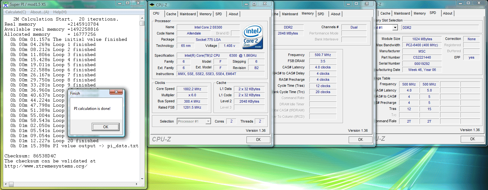The image size is (488, 190).
Task: Click the EPP field showing yes
Action: click(472, 57)
